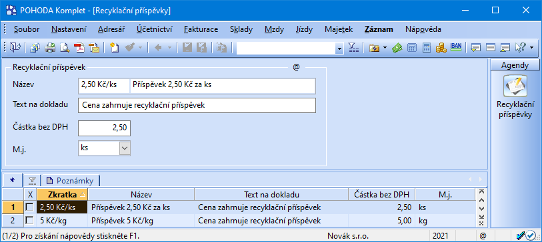Image resolution: width=542 pixels, height=242 pixels.
Task: Open the Nápověda menu
Action: pyautogui.click(x=423, y=29)
